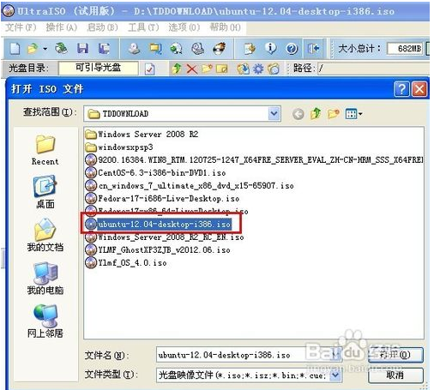Screen dimensions: 434x390
Task: Click the Mount to virtual drive icon
Action: (198, 49)
